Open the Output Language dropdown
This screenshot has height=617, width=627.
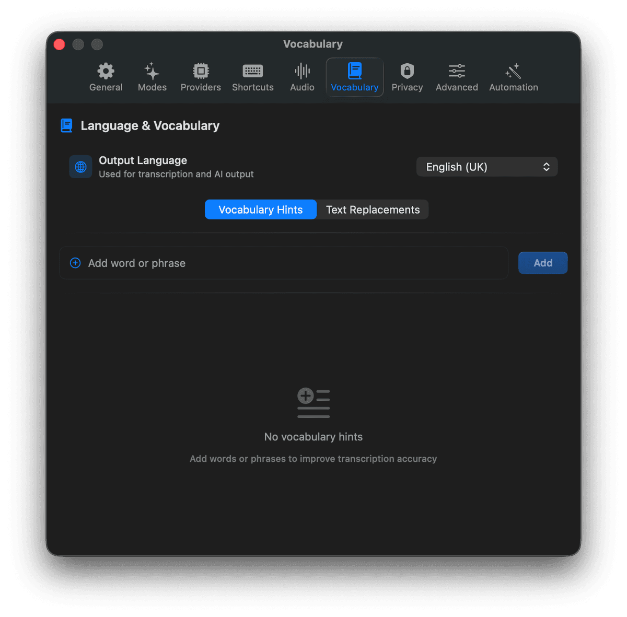click(486, 167)
